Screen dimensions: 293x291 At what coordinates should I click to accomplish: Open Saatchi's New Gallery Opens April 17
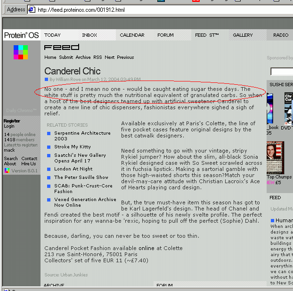(x=80, y=158)
